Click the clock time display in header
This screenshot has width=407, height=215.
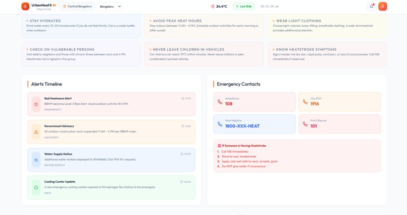tap(270, 7)
